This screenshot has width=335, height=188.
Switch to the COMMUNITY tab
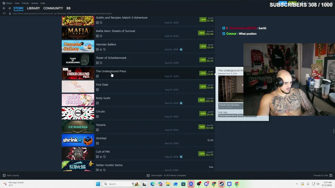point(53,8)
